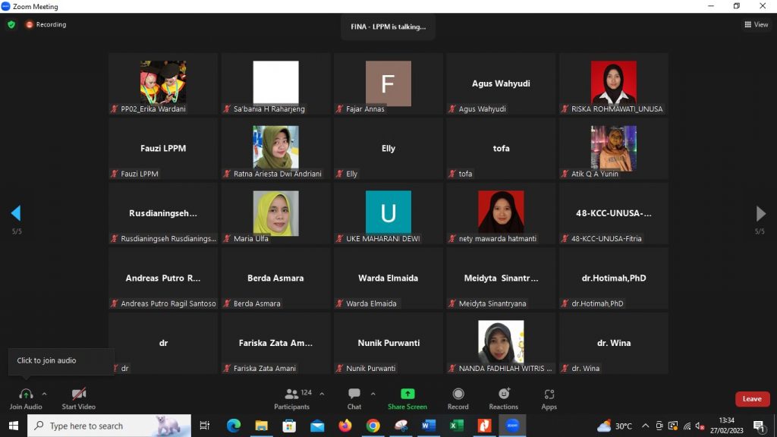Click the Join Audio headphone icon

(x=26, y=395)
